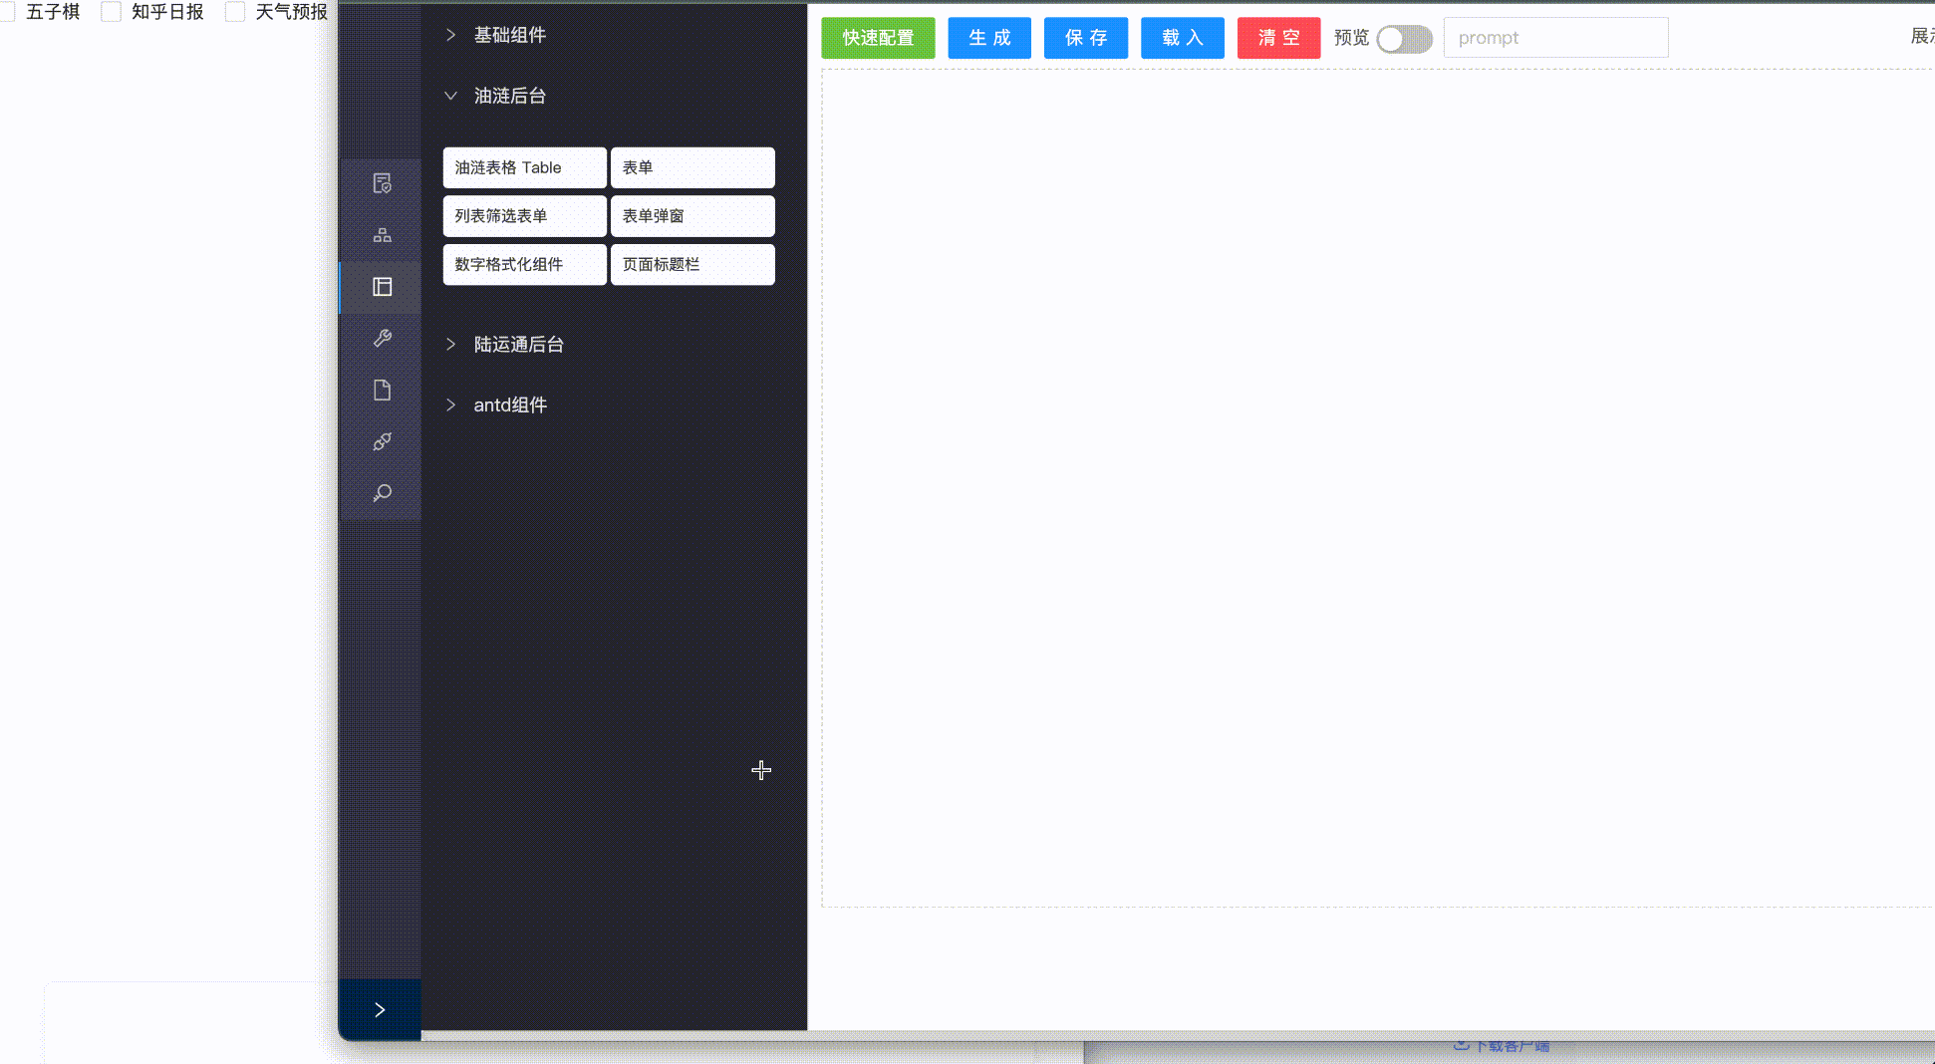The width and height of the screenshot is (1935, 1064).
Task: Open settings via the wrench icon
Action: point(382,338)
